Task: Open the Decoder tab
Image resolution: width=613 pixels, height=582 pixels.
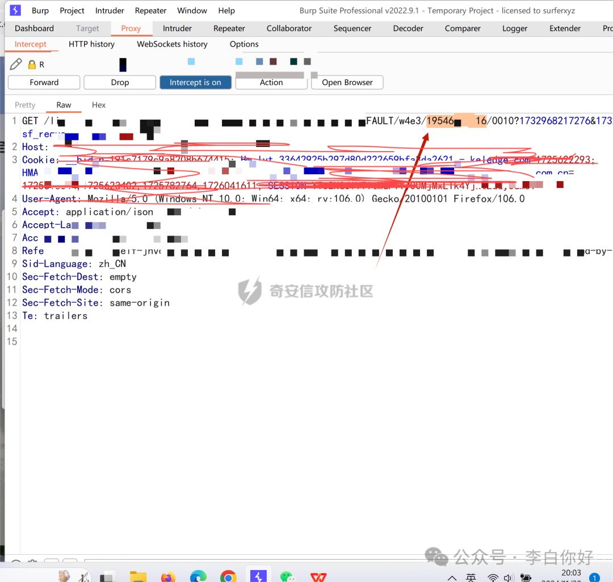Action: coord(408,28)
